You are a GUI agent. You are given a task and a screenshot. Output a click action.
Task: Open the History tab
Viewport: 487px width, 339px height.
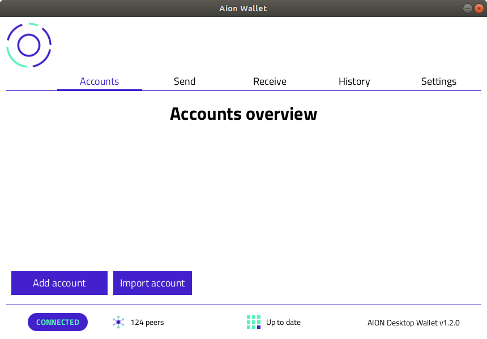point(354,81)
